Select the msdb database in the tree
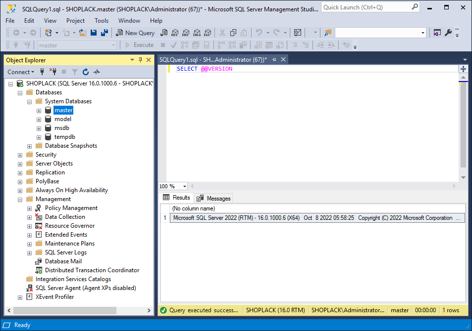The image size is (472, 331). coord(62,128)
